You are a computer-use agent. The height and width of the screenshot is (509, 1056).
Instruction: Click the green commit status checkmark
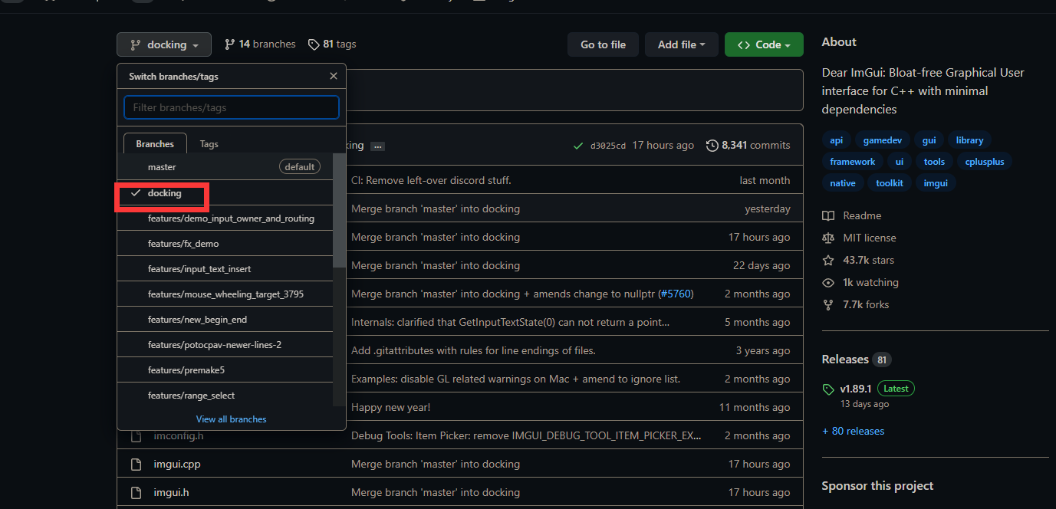coord(577,146)
